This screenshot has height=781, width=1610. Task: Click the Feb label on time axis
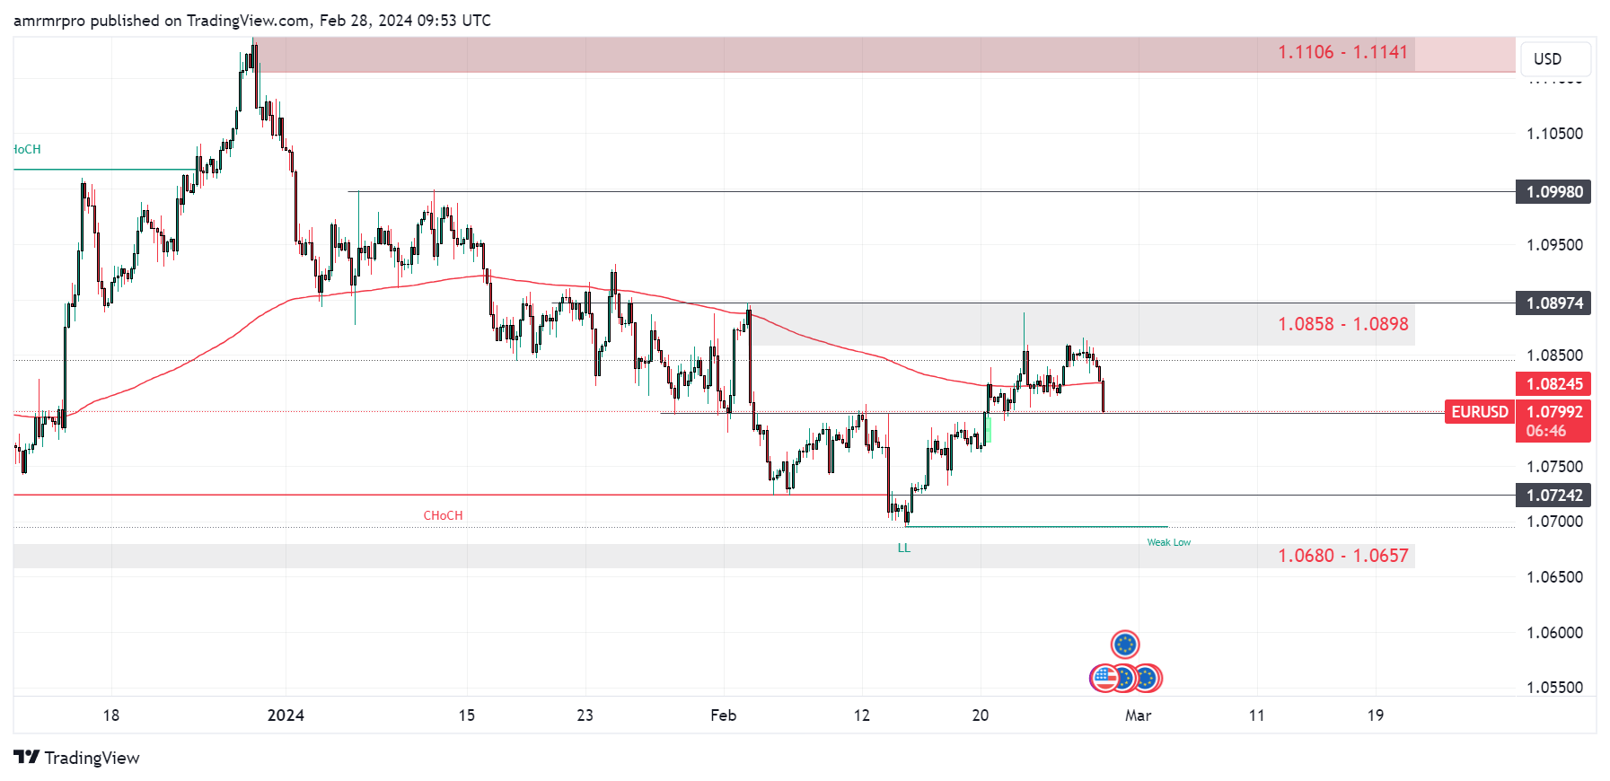[x=724, y=715]
